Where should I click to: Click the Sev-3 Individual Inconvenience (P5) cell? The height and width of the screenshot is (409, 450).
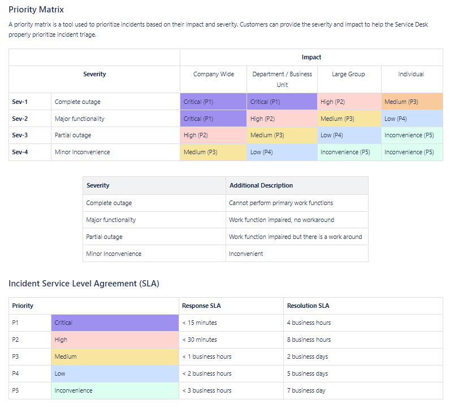click(412, 136)
